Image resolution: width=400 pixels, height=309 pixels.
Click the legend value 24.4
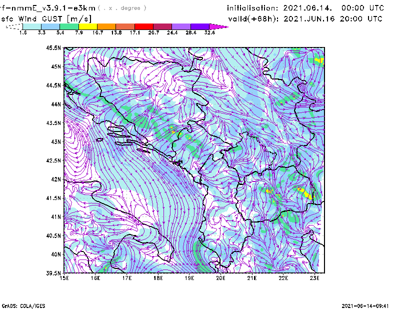tap(172, 32)
